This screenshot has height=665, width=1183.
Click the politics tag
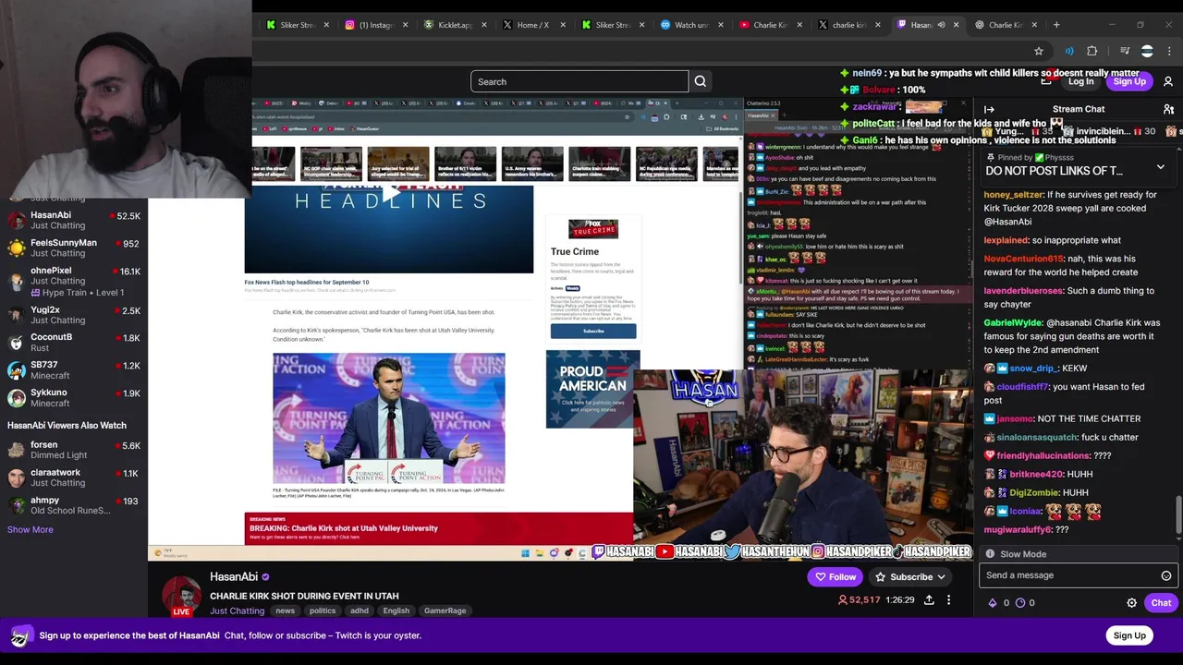(323, 611)
